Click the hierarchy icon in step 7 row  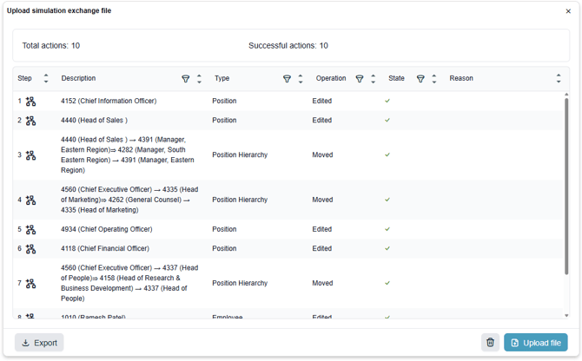30,284
